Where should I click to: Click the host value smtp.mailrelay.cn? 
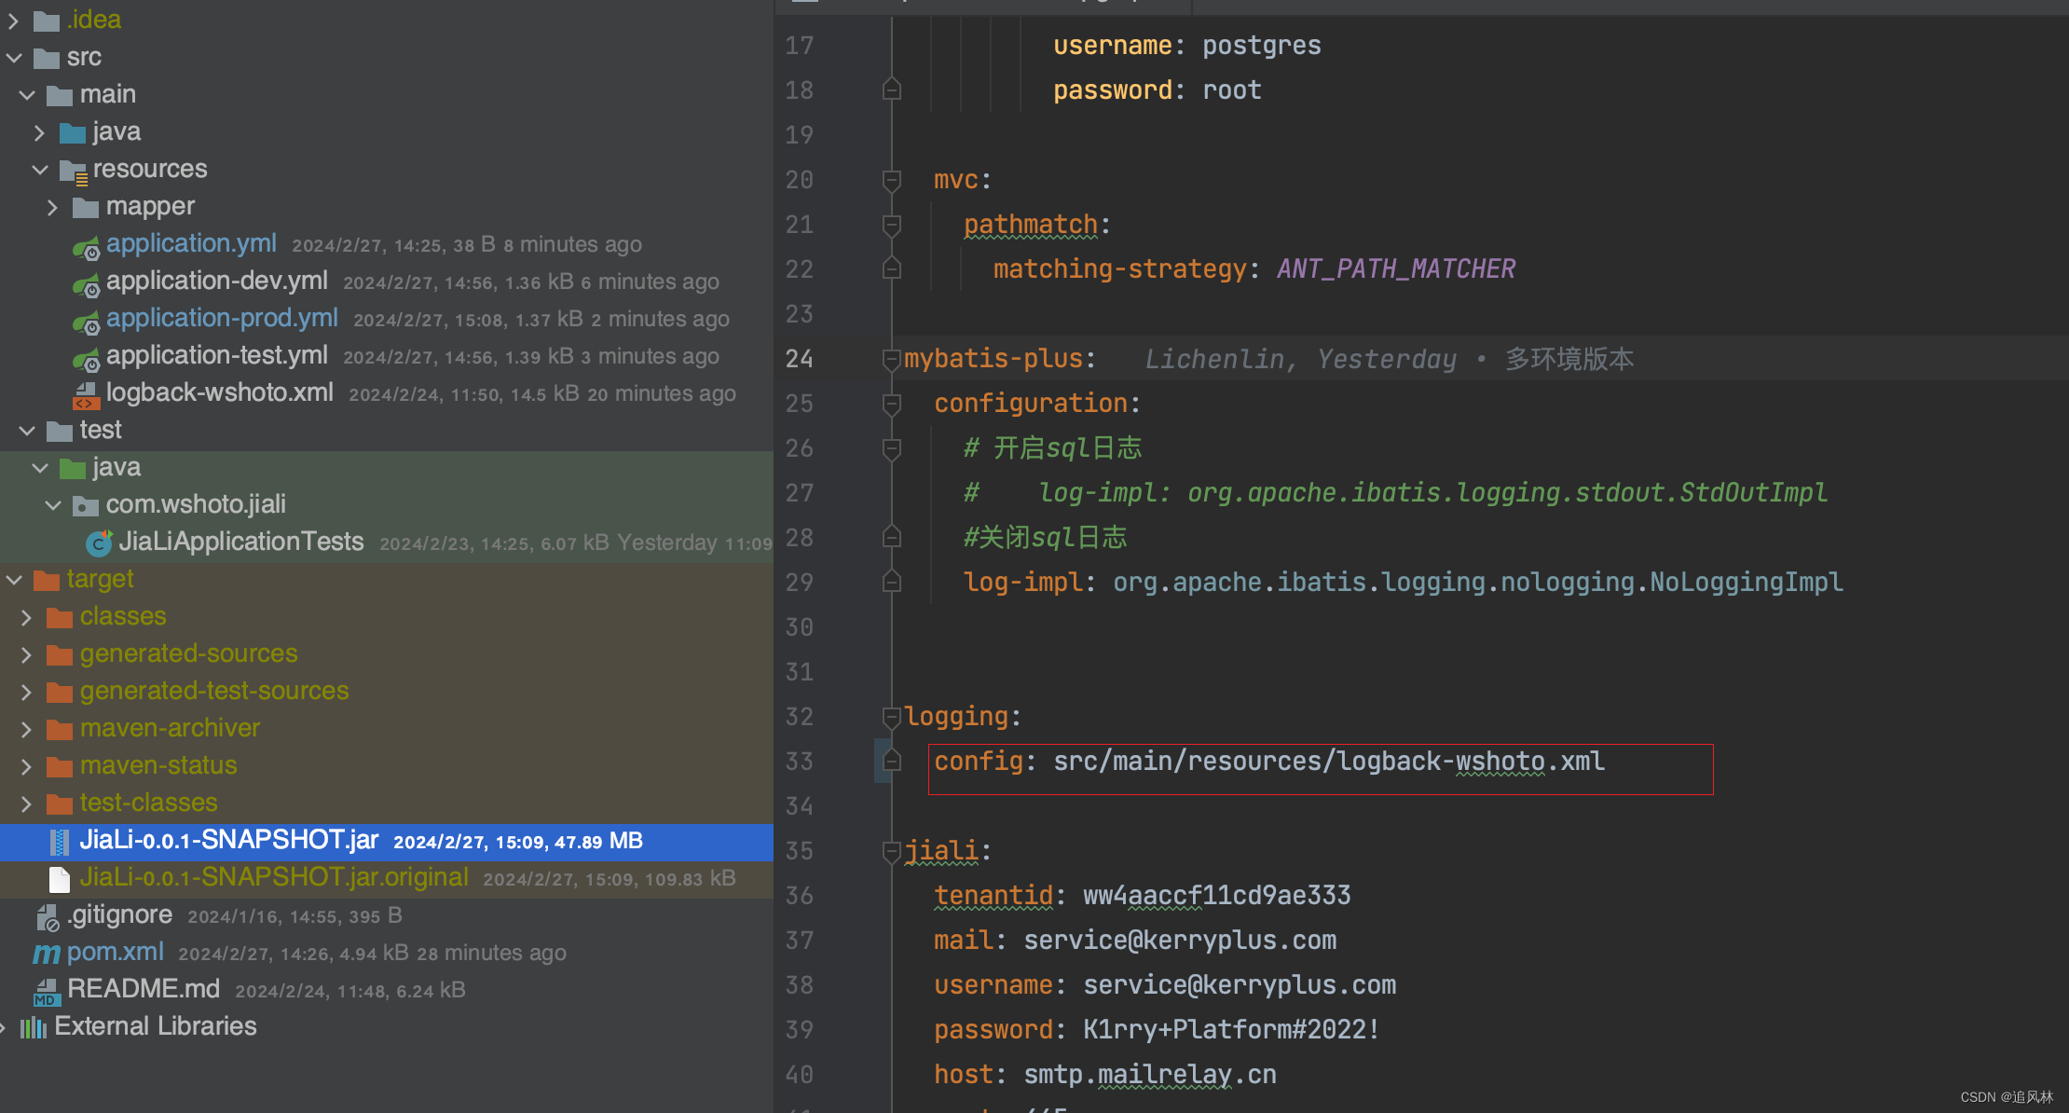pyautogui.click(x=1150, y=1075)
